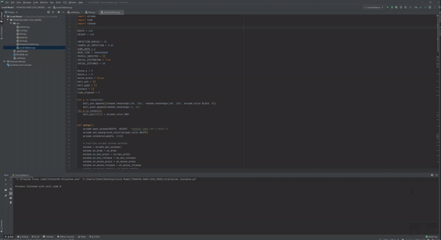The width and height of the screenshot is (441, 240).
Task: Click the Run panel stop square icon
Action: pos(6,184)
